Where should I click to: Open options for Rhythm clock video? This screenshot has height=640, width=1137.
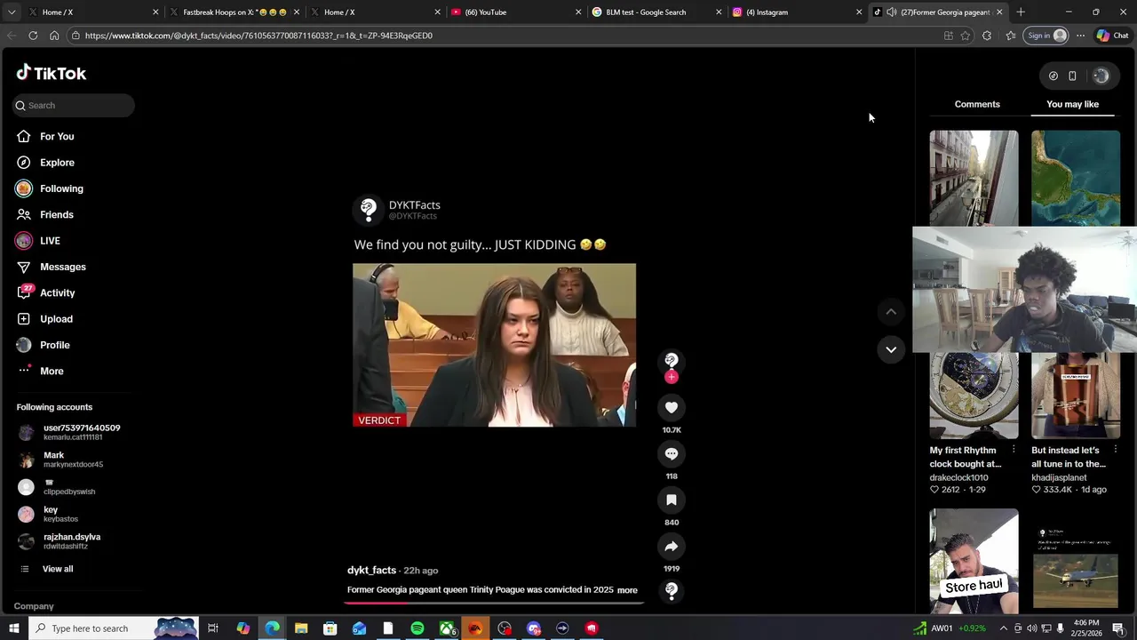[1014, 450]
